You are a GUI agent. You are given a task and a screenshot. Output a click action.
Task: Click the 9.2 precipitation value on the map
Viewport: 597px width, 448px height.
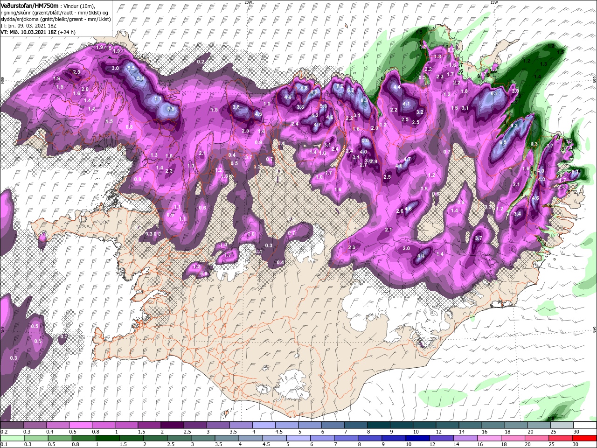coord(514,126)
